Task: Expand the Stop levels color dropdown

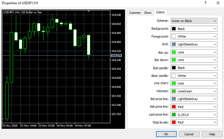Action: pyautogui.click(x=194, y=123)
